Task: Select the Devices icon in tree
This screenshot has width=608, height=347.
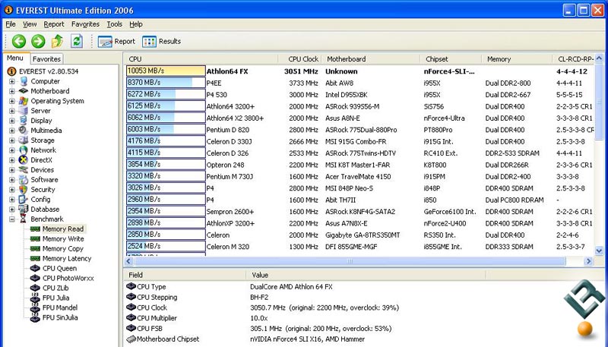Action: [24, 169]
